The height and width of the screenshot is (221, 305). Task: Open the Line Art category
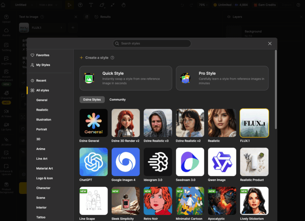[x=42, y=159]
